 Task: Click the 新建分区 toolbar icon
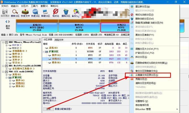coord(46,13)
